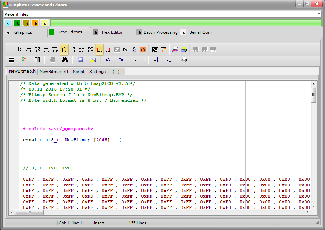325x230 pixels.
Task: Expand the Recent Files dropdown
Action: pyautogui.click(x=319, y=14)
